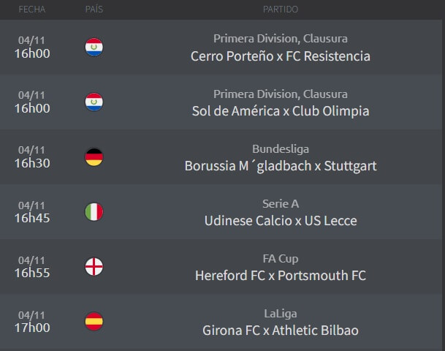Open Udinese Calcio x US Lecce match
This screenshot has width=445, height=351.
pyautogui.click(x=281, y=221)
